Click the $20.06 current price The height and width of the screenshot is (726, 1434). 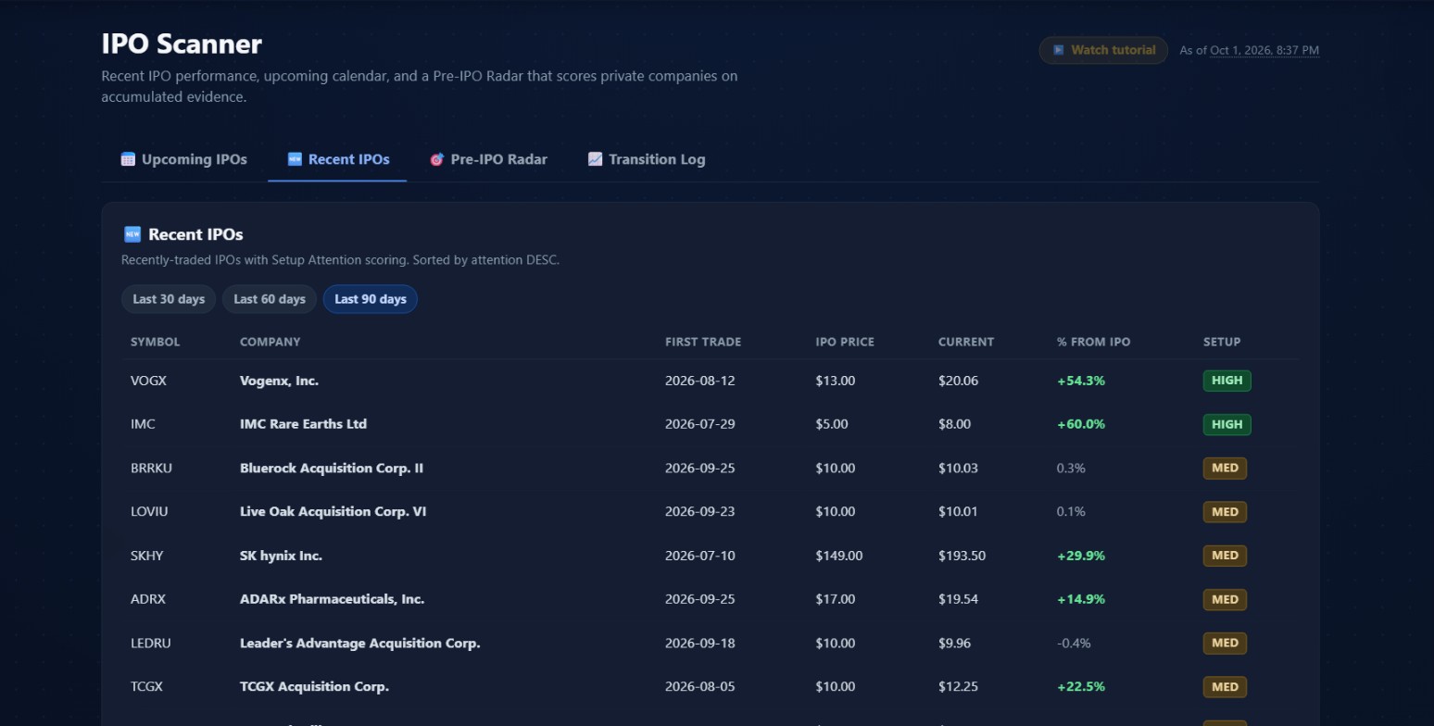(958, 381)
